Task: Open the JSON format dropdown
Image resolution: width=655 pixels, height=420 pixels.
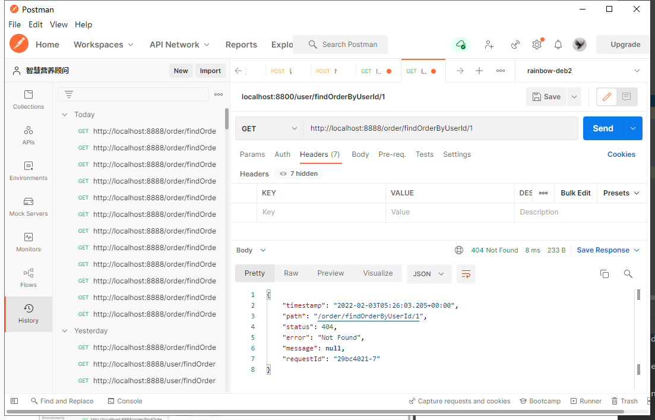Action: click(429, 274)
